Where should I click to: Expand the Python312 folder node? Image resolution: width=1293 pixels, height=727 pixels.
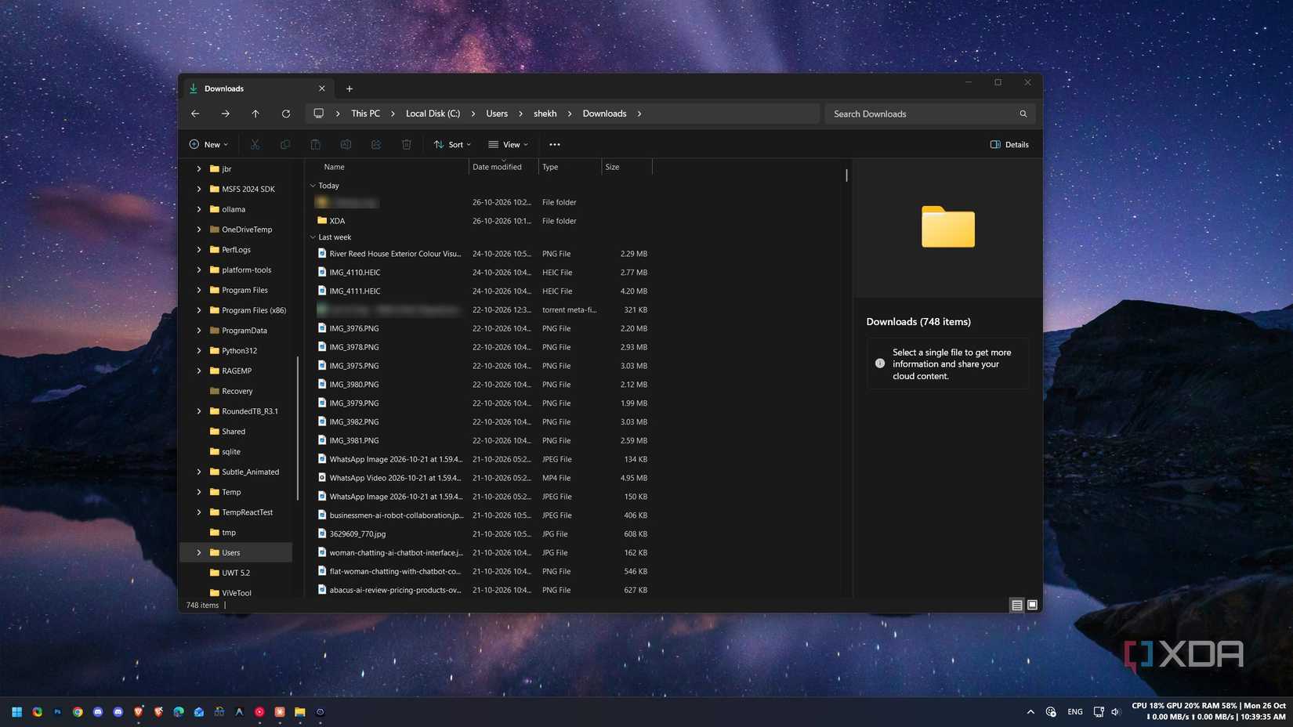[198, 351]
